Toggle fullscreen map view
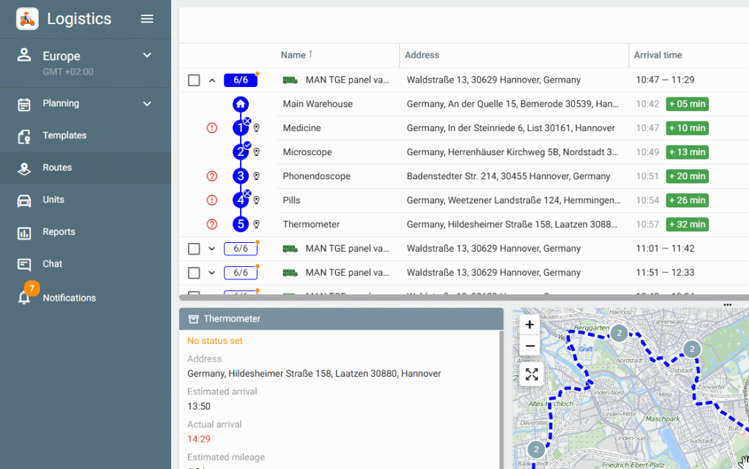Viewport: 749px width, 469px height. coord(531,375)
